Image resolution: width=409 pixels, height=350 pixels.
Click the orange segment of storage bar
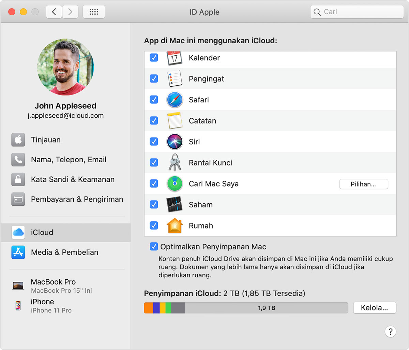149,308
